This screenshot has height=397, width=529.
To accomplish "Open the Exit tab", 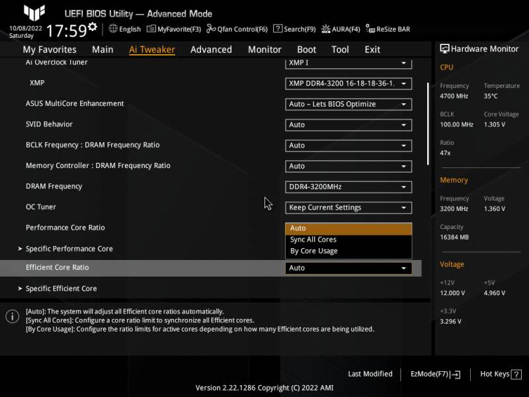I will (372, 50).
